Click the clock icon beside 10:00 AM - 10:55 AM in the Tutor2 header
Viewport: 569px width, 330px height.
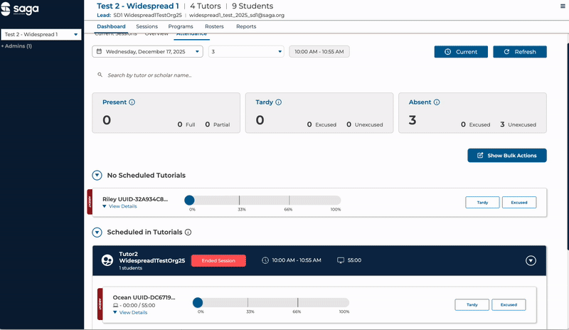265,260
